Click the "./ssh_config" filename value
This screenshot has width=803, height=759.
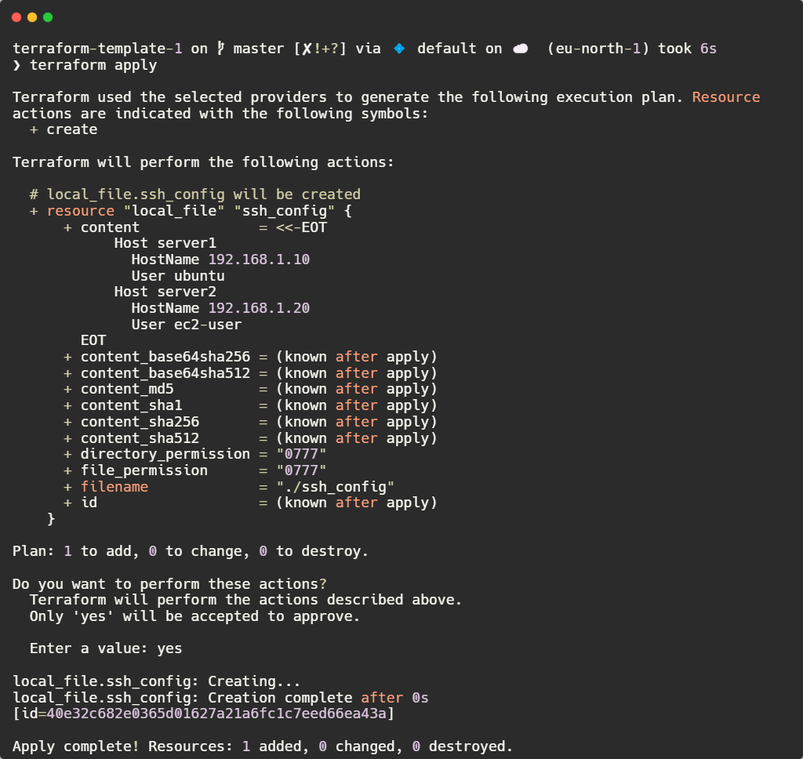coord(335,487)
